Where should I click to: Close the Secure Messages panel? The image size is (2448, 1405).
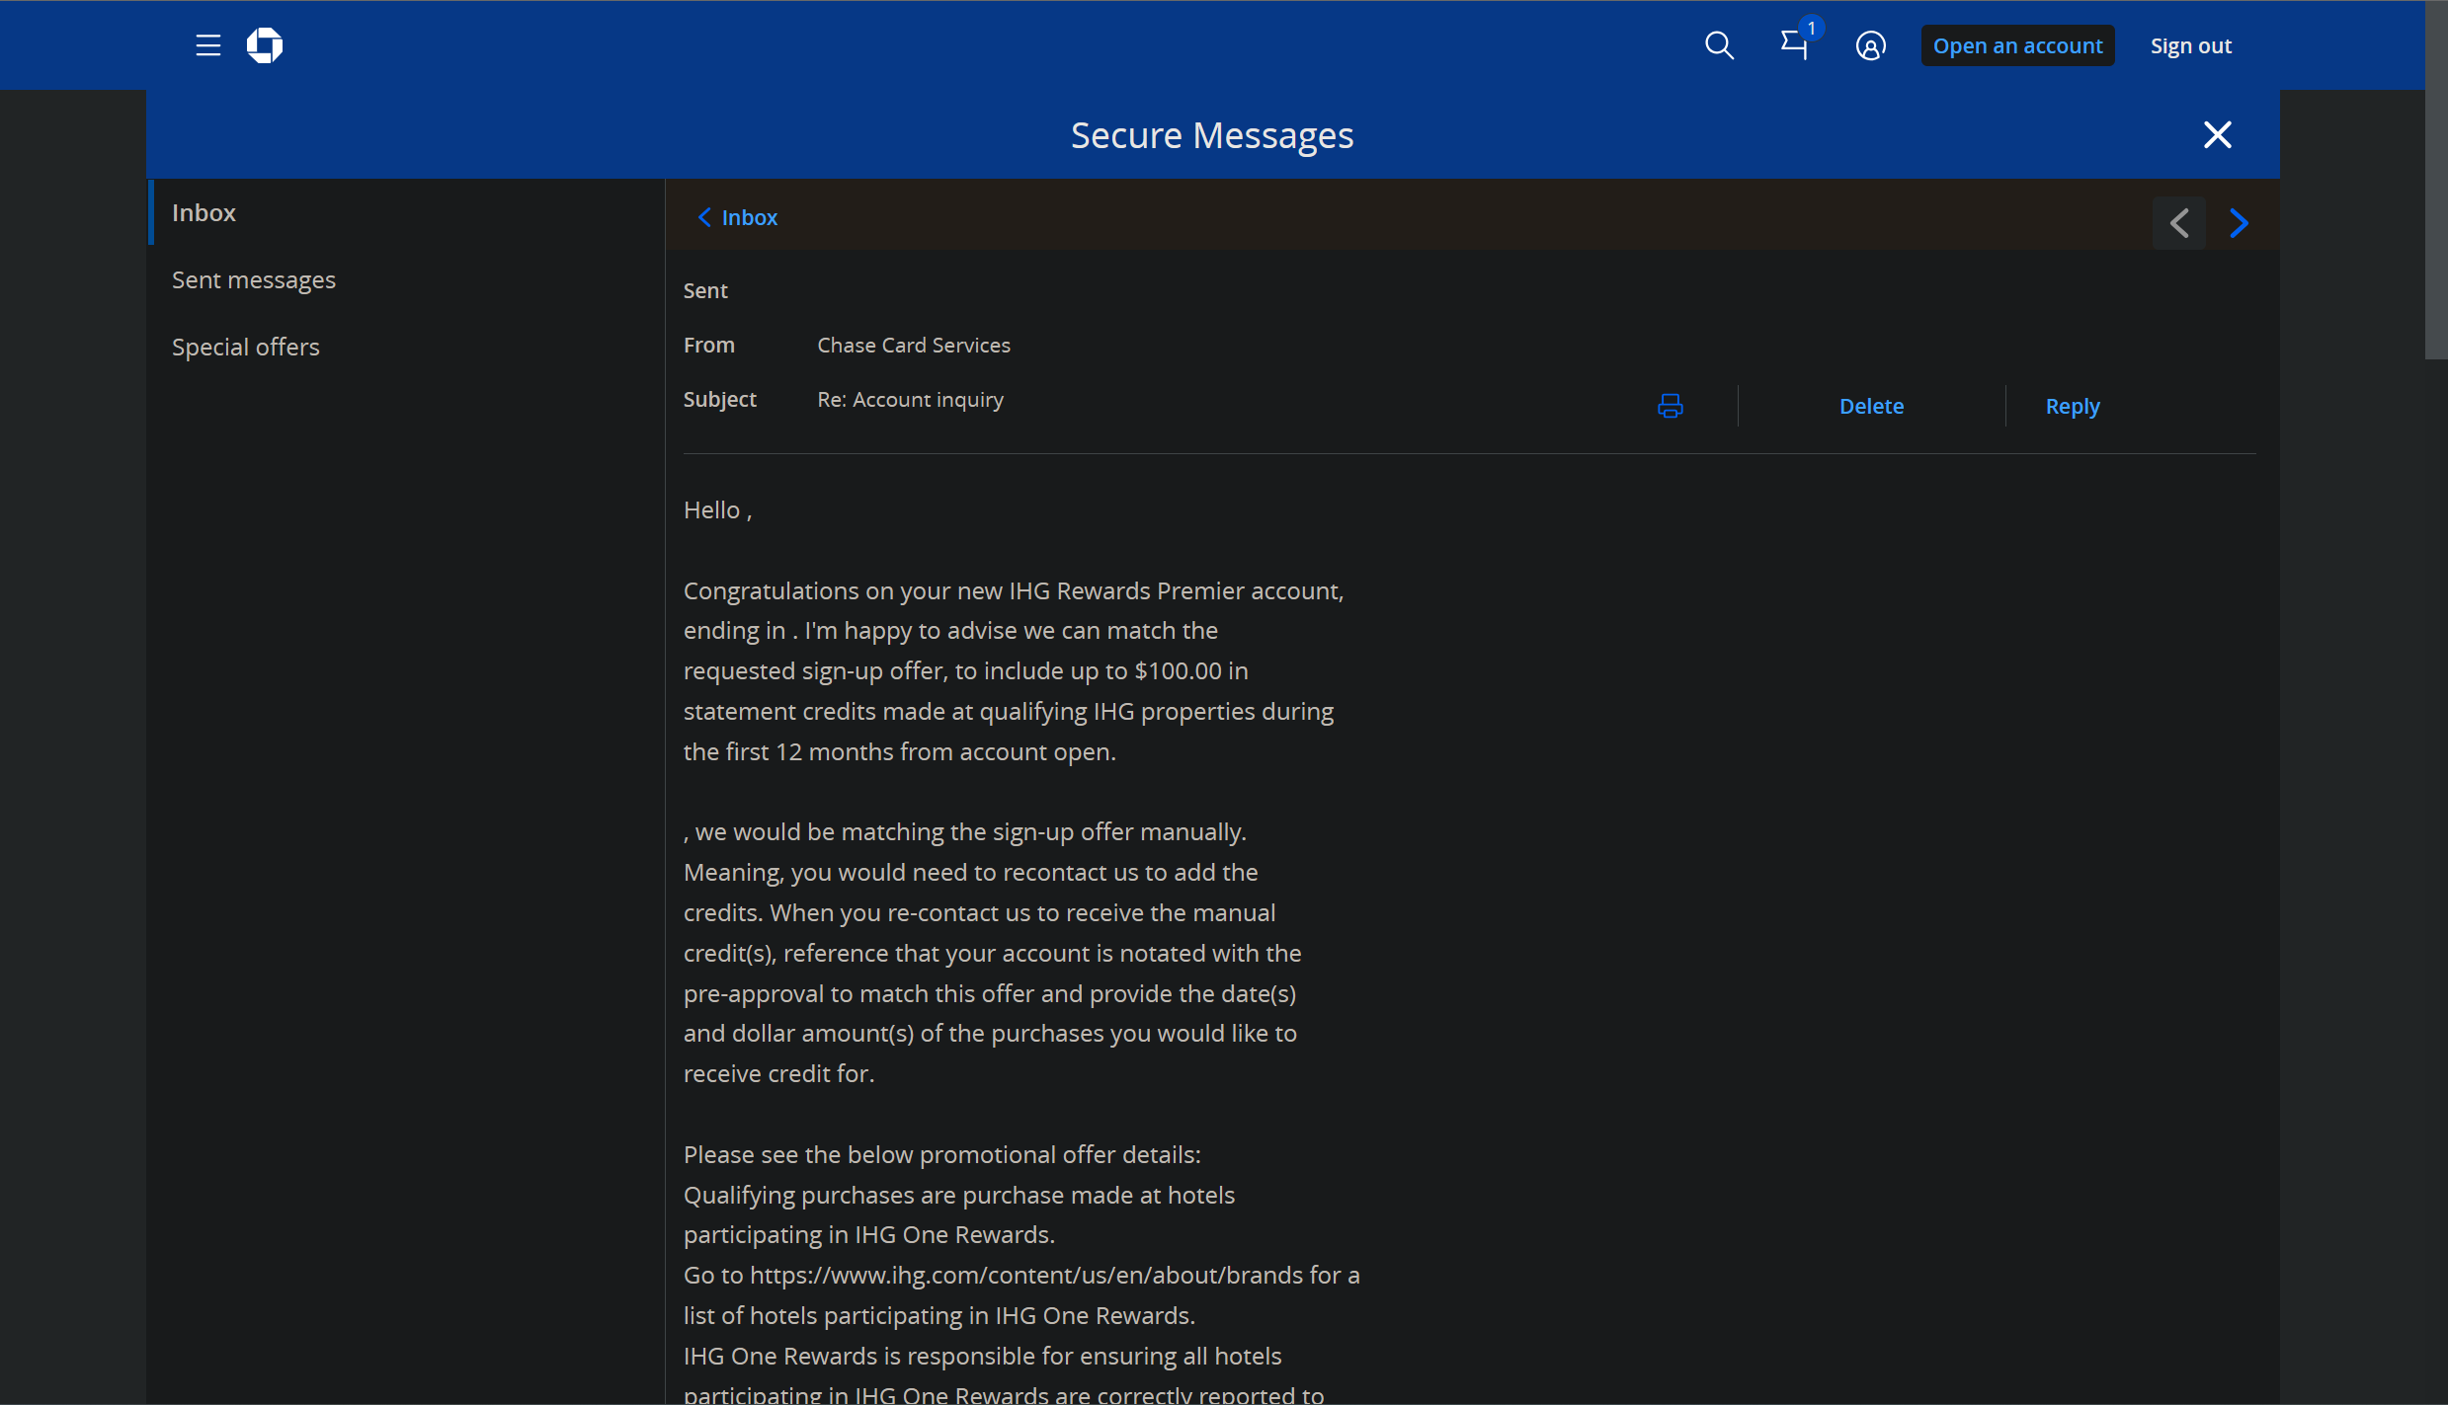tap(2217, 134)
